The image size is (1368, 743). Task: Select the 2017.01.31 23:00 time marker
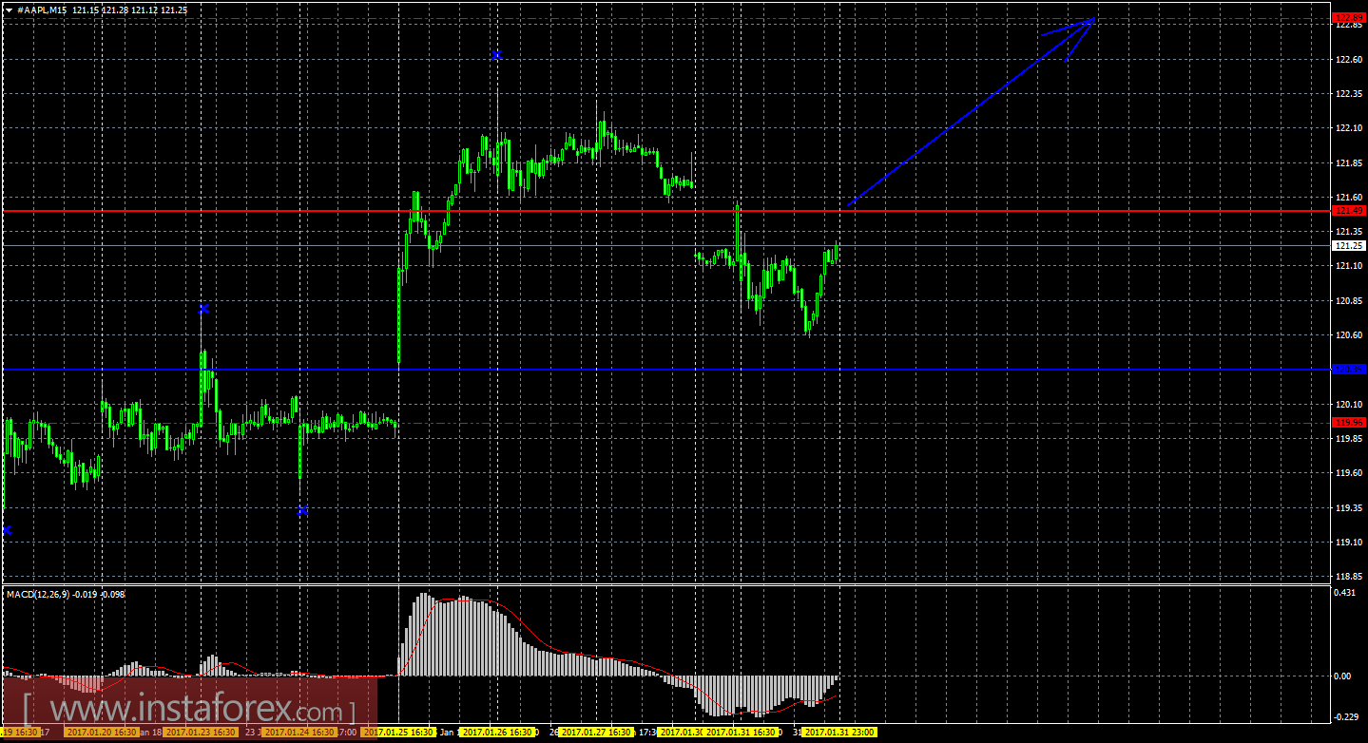click(839, 733)
